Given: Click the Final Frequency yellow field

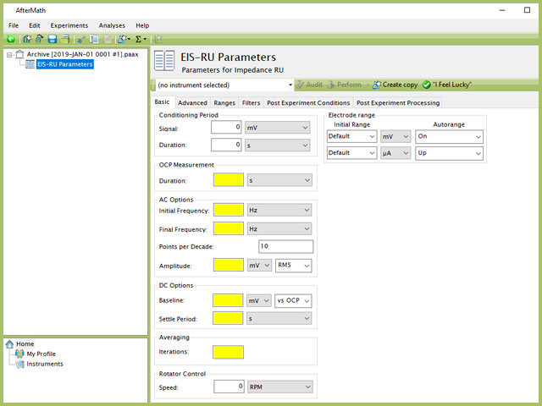Looking at the screenshot, I should click(x=229, y=228).
